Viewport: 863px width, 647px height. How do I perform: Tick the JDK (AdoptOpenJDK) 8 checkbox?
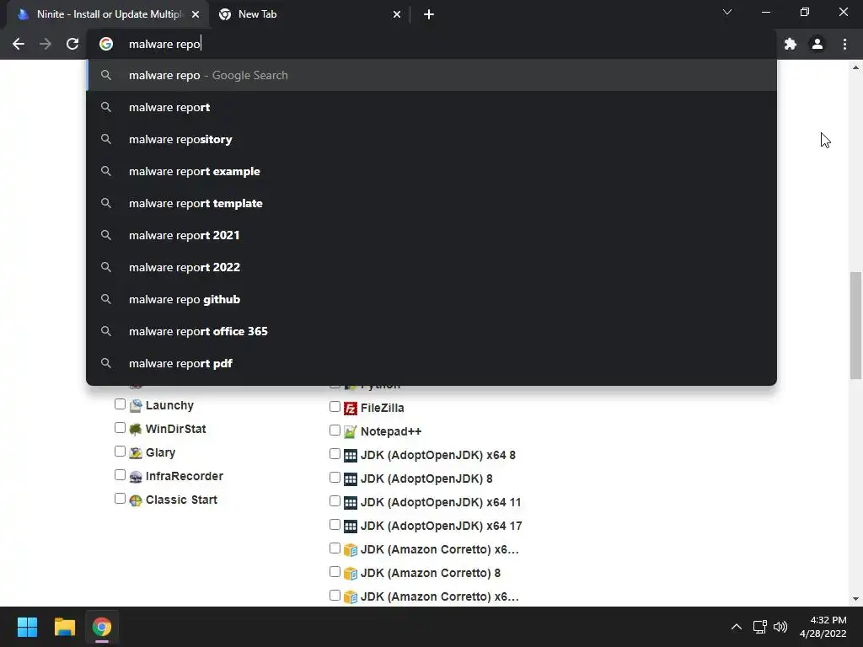335,478
